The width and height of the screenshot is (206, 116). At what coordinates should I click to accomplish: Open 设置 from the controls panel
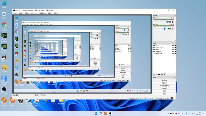coord(164,91)
